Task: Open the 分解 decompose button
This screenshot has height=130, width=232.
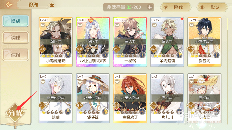Action: (x=15, y=113)
